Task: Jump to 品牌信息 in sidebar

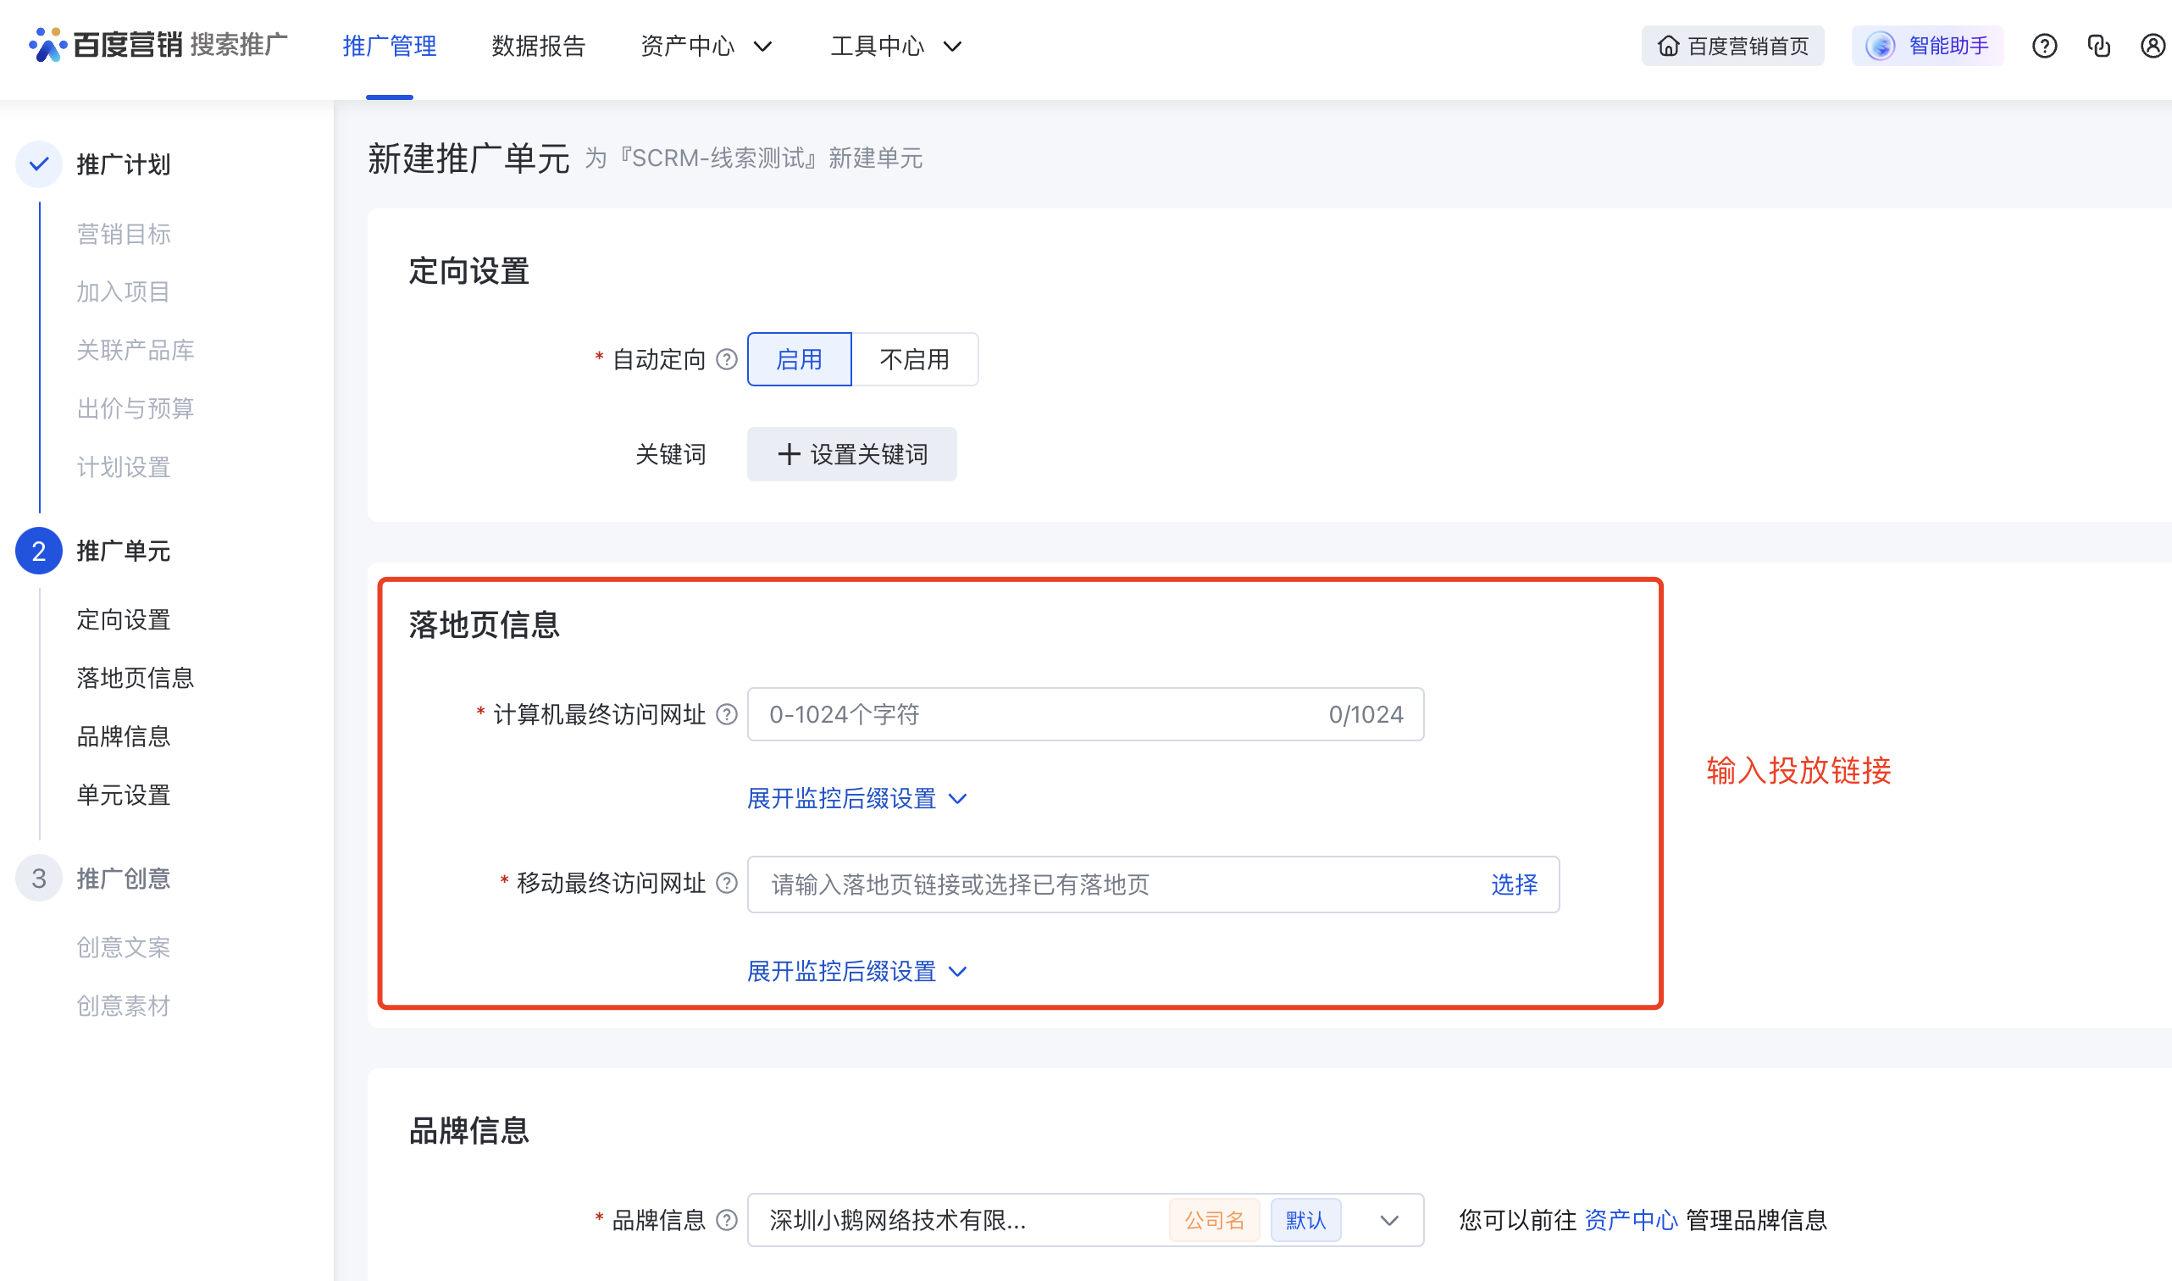Action: pyautogui.click(x=124, y=736)
